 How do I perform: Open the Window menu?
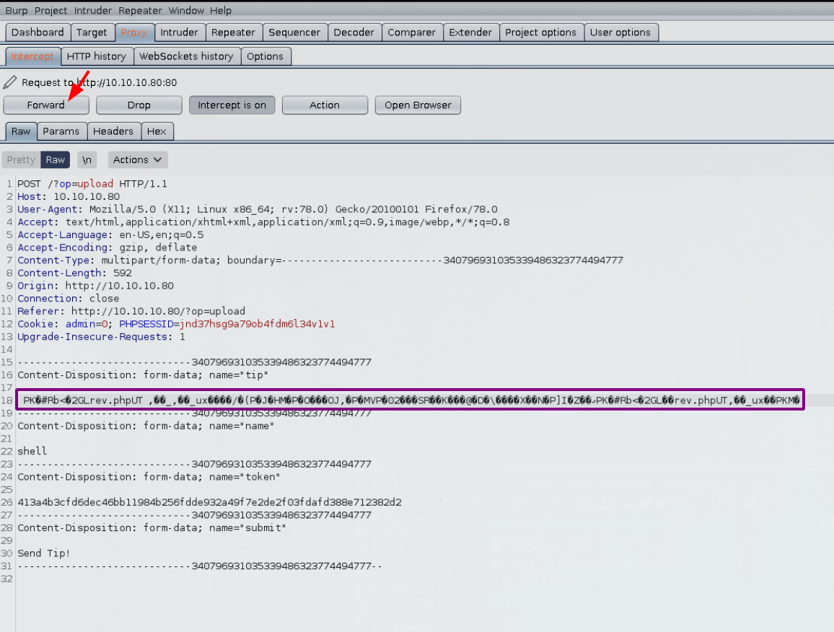pyautogui.click(x=186, y=11)
